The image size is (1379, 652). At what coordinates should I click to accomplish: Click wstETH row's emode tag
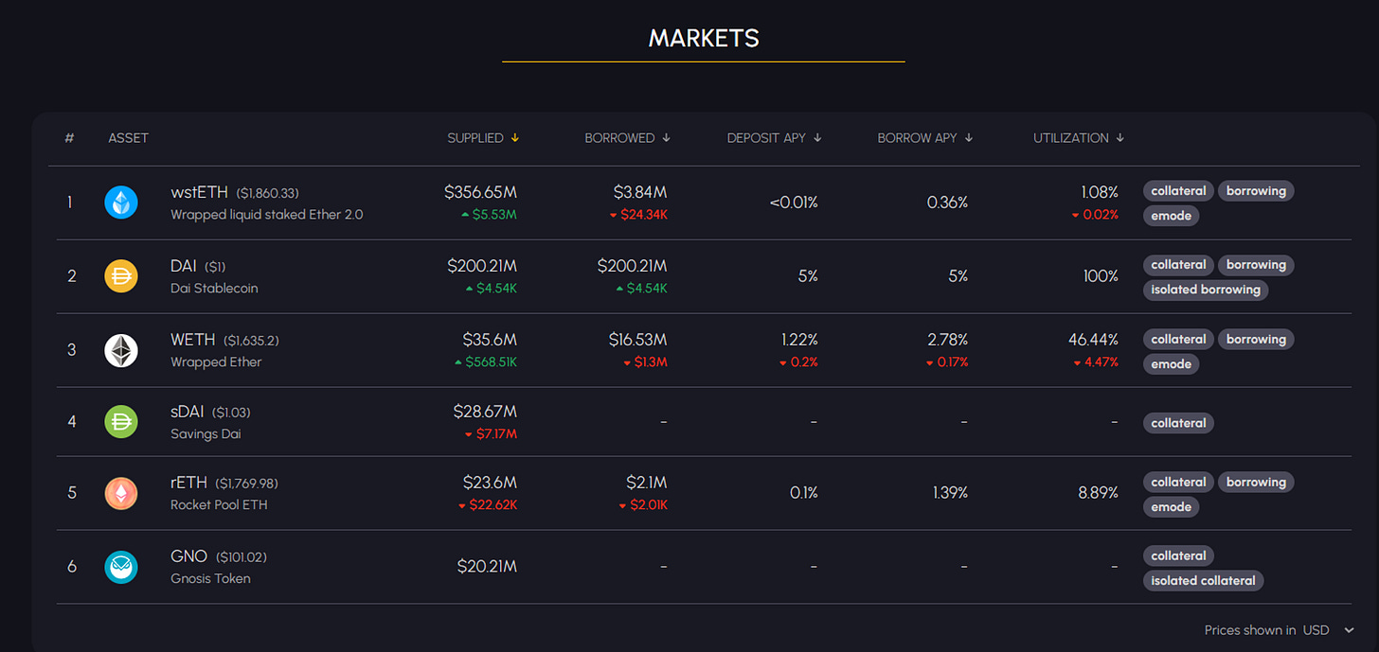pos(1171,216)
